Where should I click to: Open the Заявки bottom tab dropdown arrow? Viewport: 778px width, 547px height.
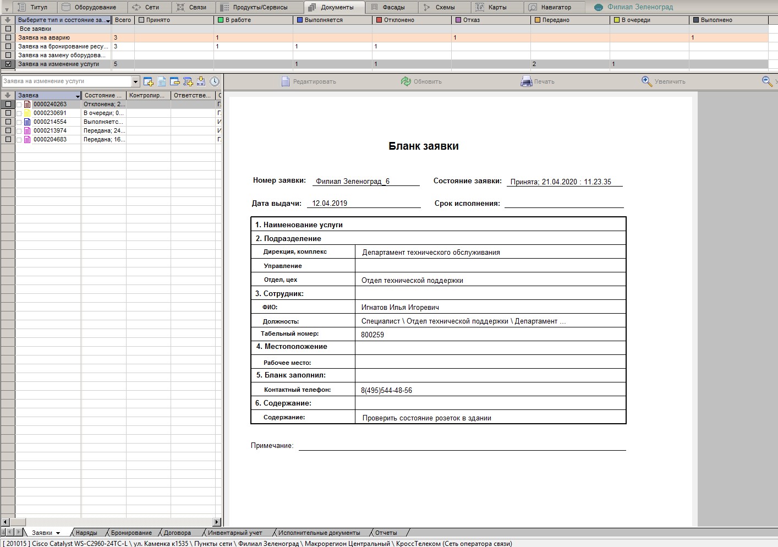point(58,533)
